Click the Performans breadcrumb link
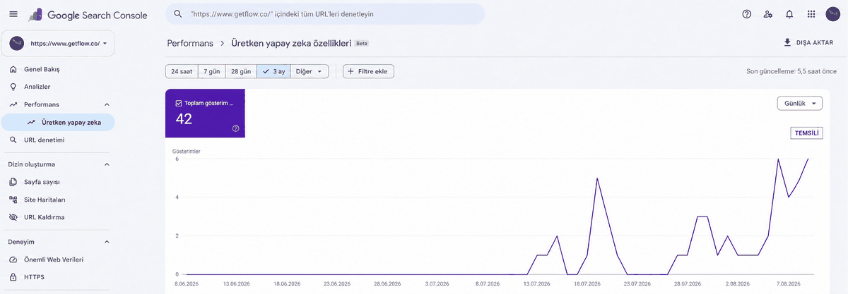Image resolution: width=848 pixels, height=294 pixels. 190,43
